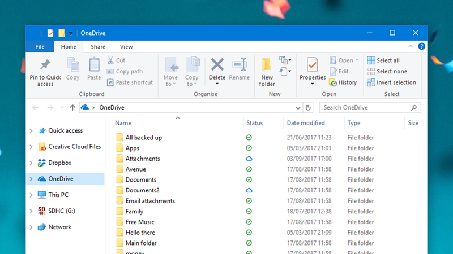Expand the address bar history dropdown
The image size is (453, 254).
coord(298,108)
